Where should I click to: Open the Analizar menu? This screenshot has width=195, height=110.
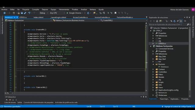(84, 9)
